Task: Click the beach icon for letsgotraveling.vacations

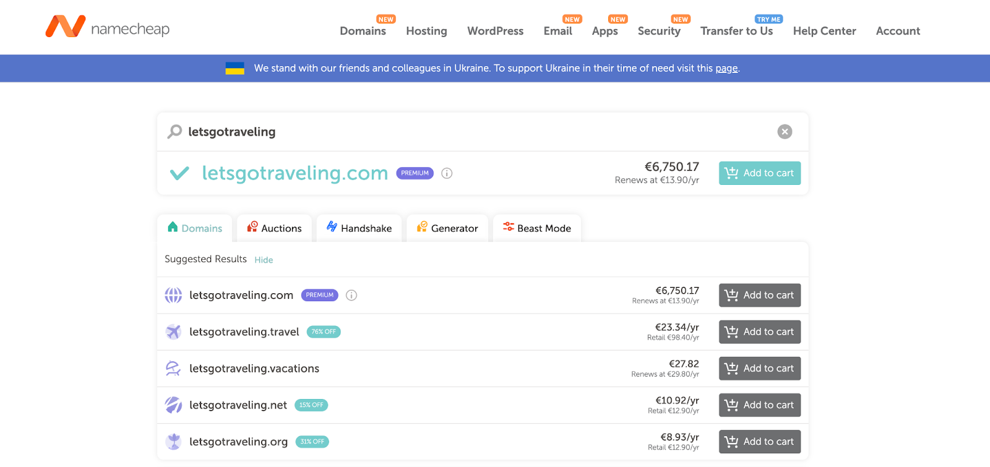Action: pos(173,369)
